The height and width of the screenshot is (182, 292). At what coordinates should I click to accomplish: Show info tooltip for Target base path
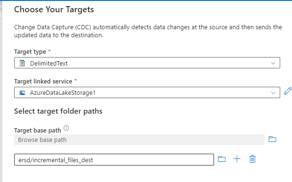pos(66,128)
